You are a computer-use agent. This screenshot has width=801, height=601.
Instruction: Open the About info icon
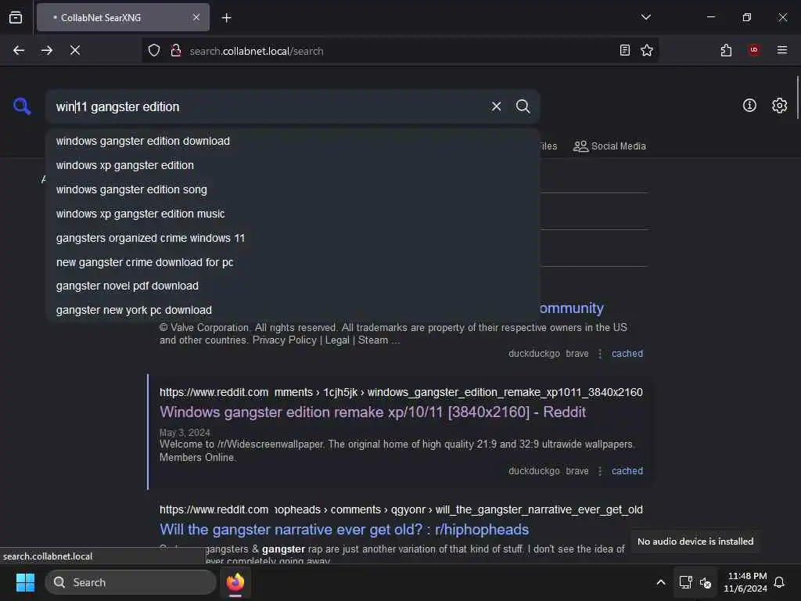749,106
